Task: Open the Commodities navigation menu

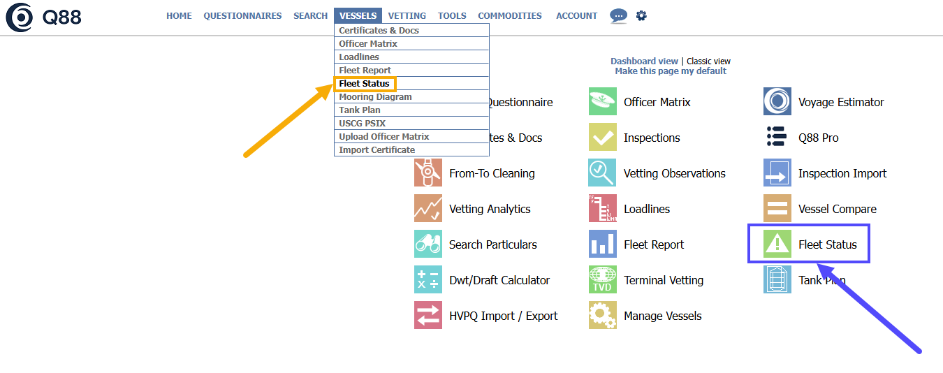Action: tap(509, 15)
